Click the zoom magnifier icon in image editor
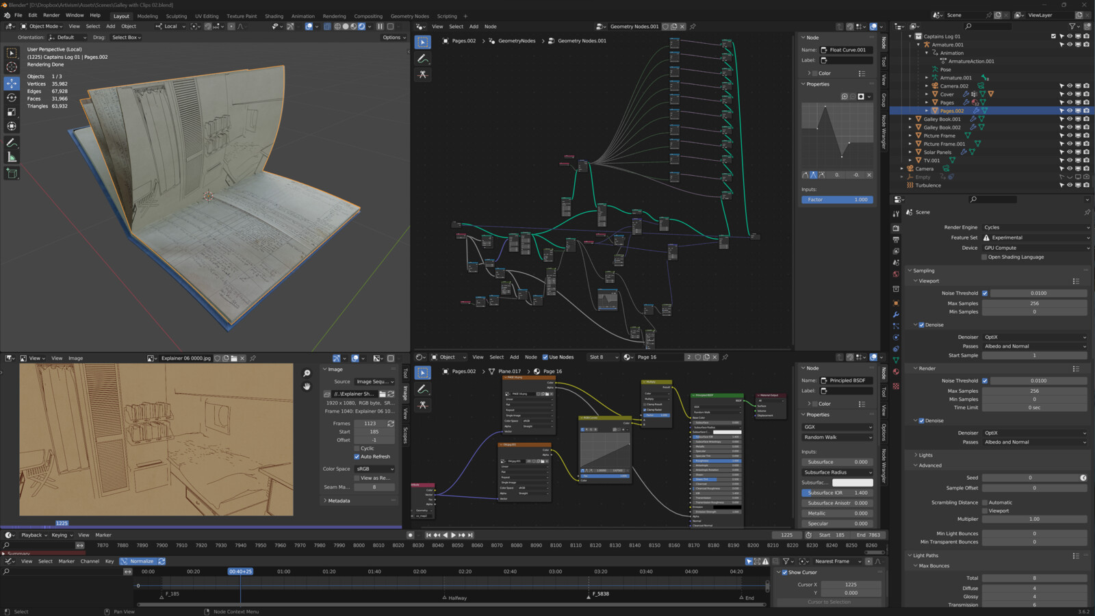 point(307,373)
